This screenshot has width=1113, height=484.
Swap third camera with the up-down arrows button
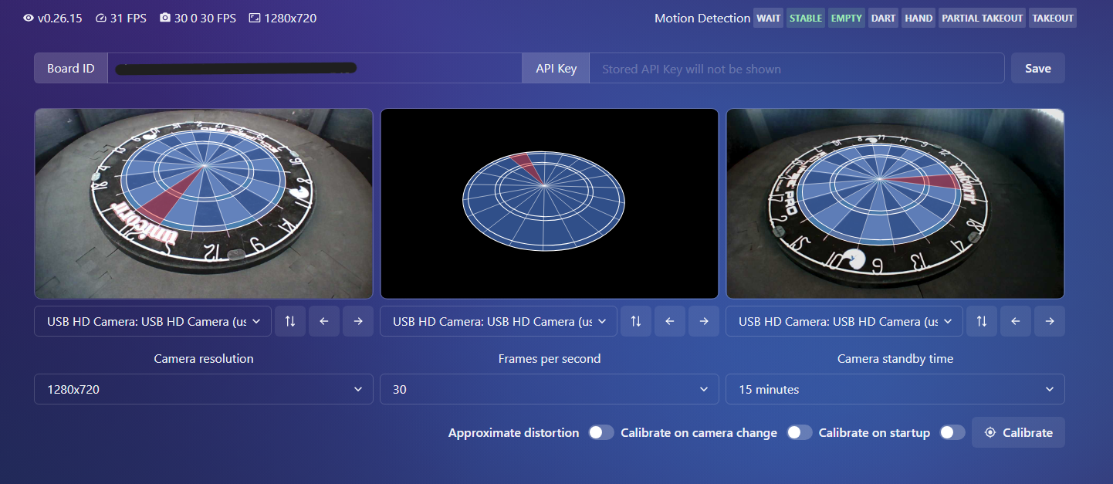coord(982,321)
